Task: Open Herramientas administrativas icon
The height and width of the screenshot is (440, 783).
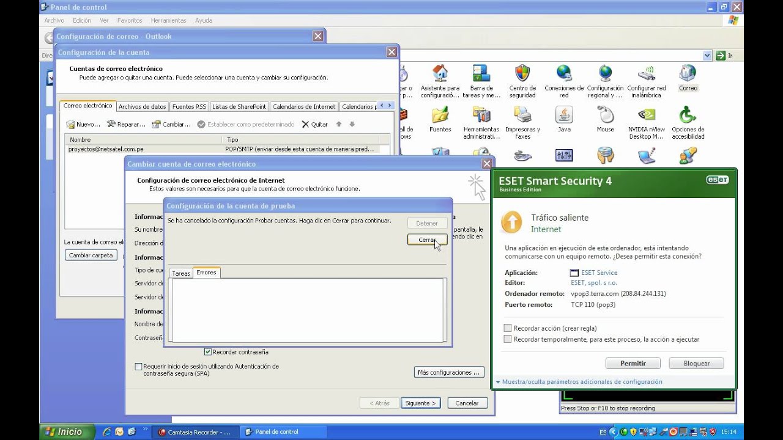Action: (481, 122)
